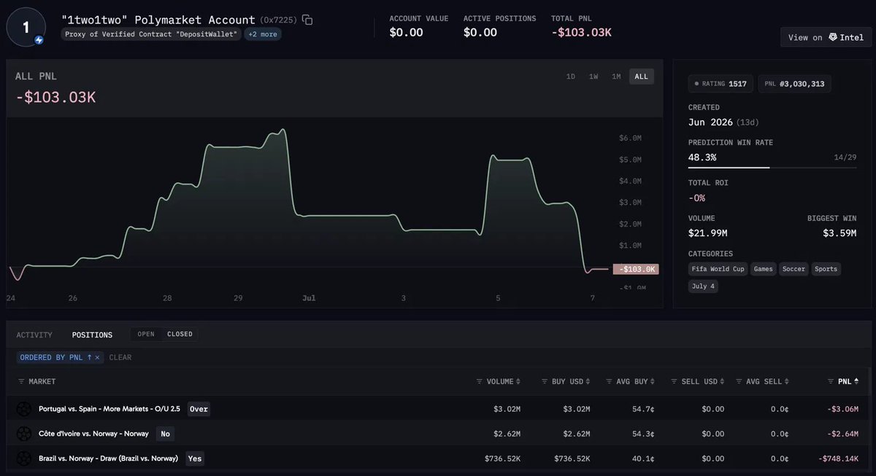
Task: Copy the account address icon
Action: 307,20
